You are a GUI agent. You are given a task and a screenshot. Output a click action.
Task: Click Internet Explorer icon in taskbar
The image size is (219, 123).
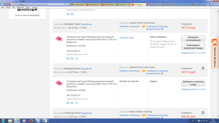pos(17,121)
